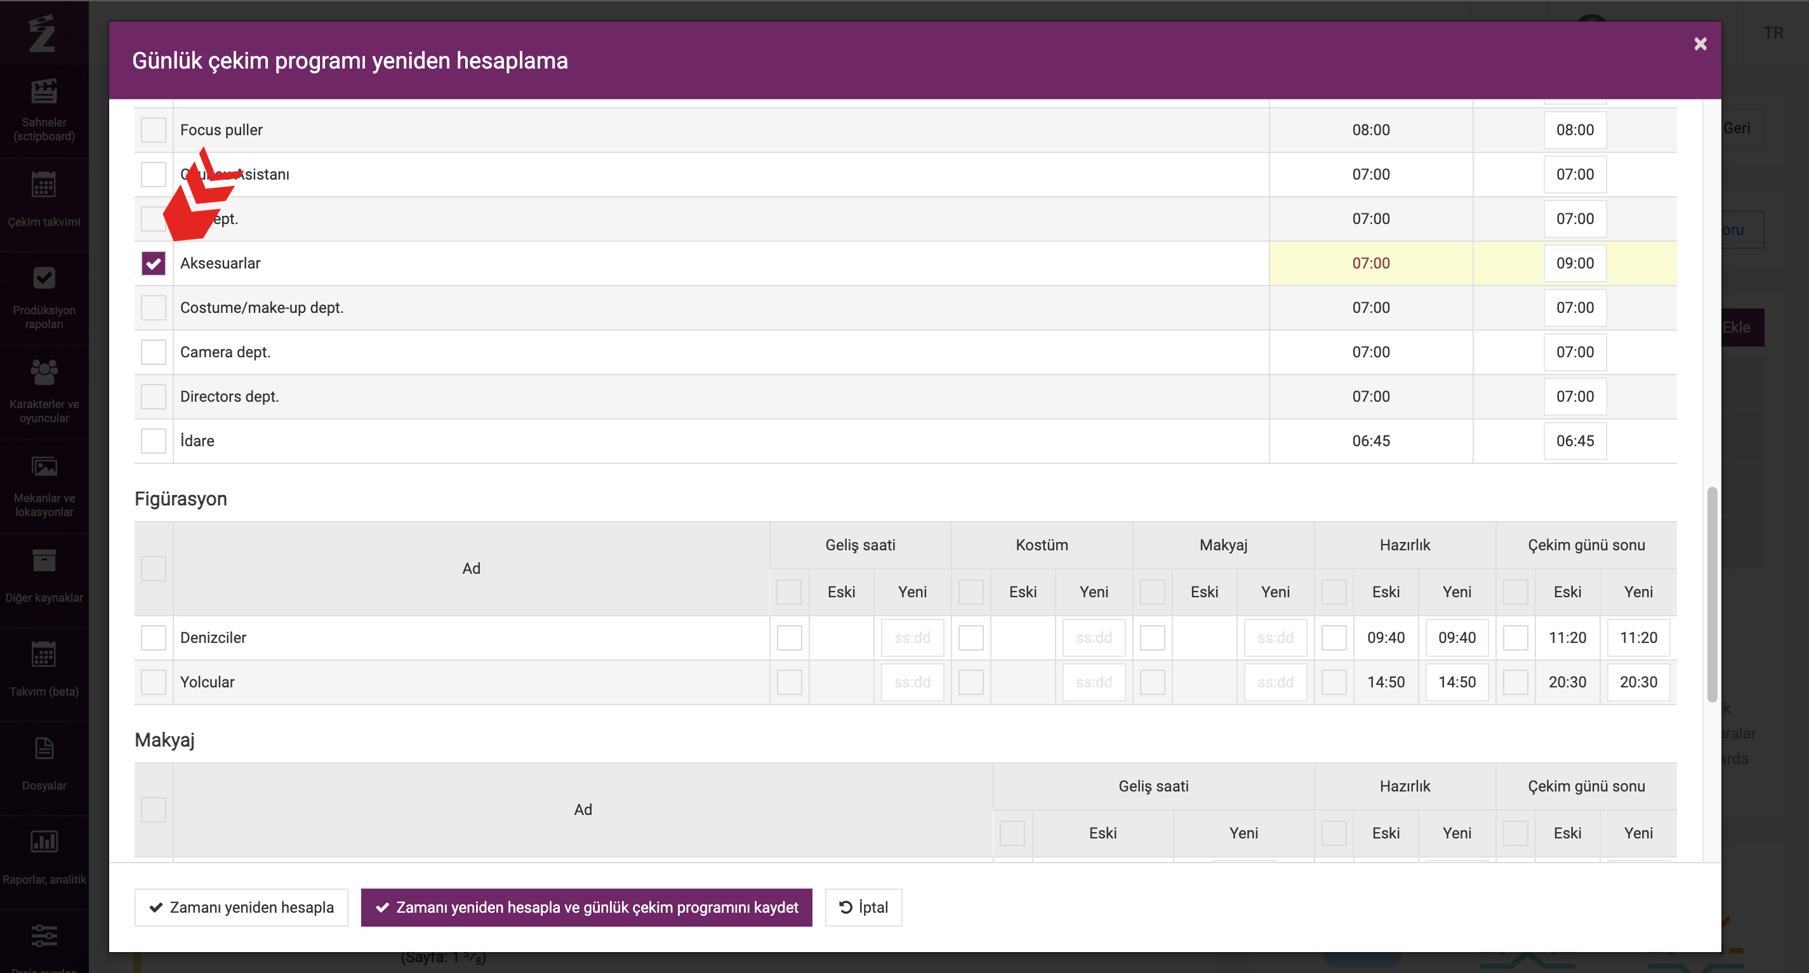Click Camera dept. row label
This screenshot has width=1809, height=973.
tap(225, 352)
